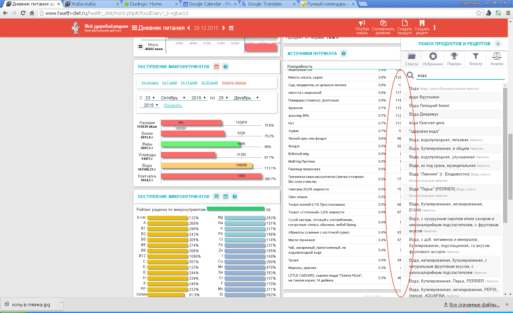Open Создать продукт in header
Image resolution: width=513 pixels, height=313 pixels.
[x=405, y=23]
